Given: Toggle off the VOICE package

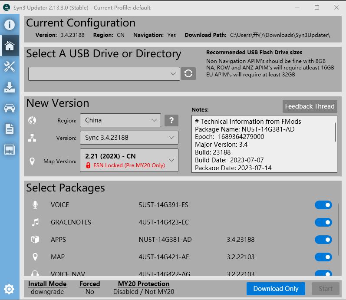Looking at the screenshot, I should click(323, 205).
